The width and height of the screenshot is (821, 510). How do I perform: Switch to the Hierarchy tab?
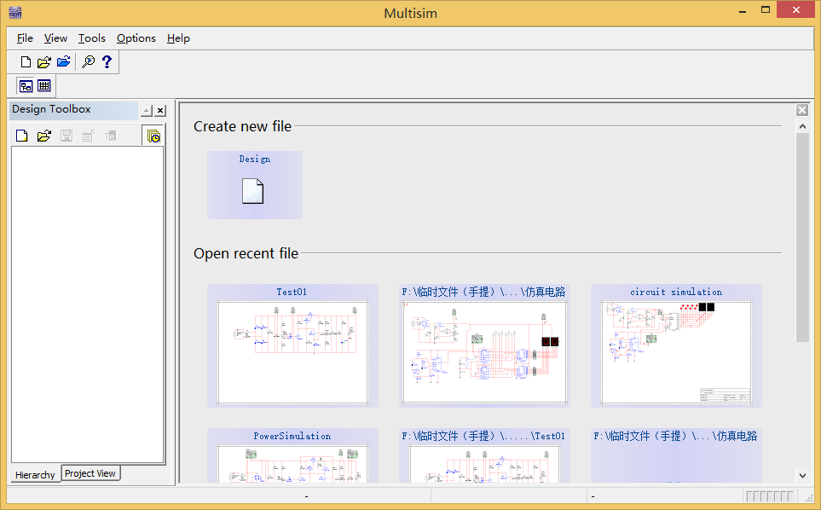pos(35,474)
